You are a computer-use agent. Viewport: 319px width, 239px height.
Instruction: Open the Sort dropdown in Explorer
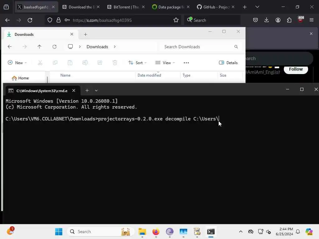click(137, 63)
